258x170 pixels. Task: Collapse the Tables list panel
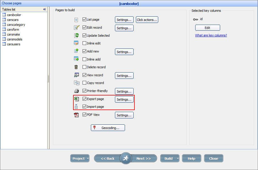[x=44, y=9]
